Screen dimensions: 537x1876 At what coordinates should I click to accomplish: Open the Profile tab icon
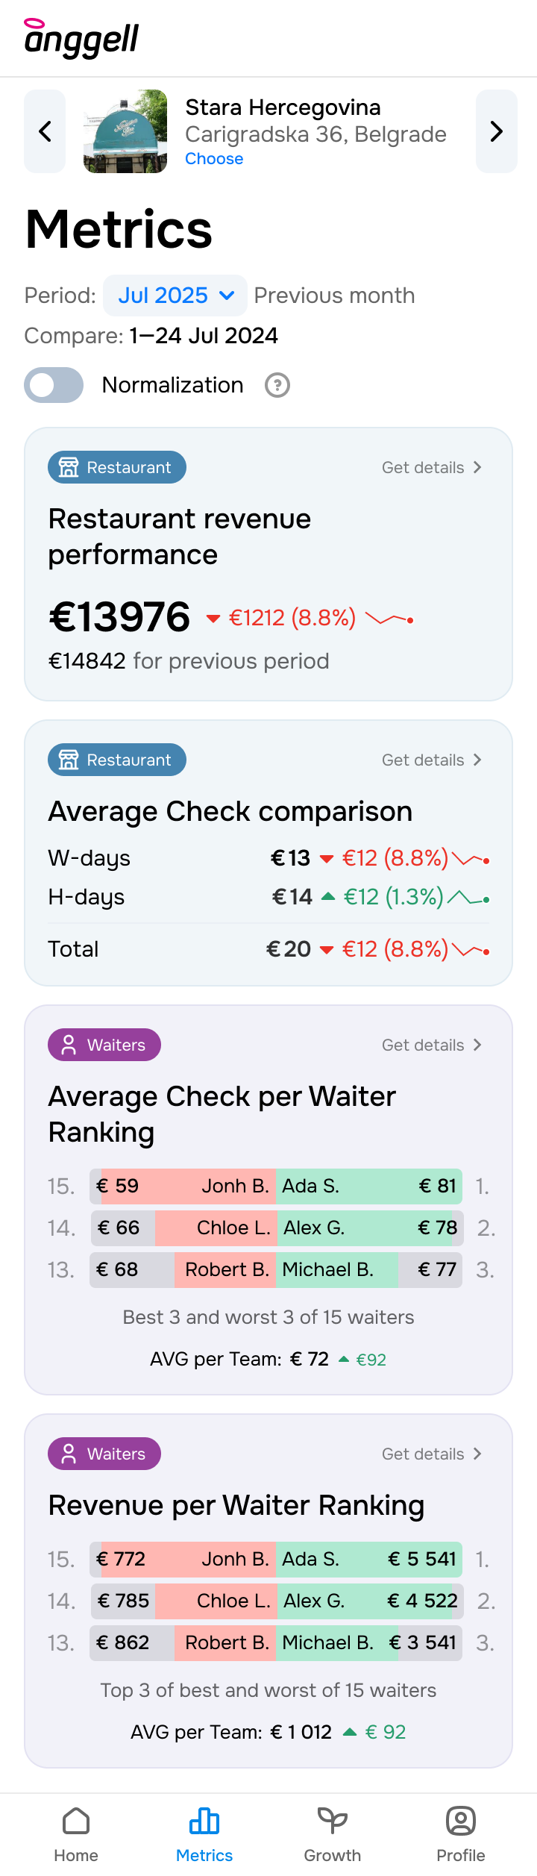click(461, 1821)
